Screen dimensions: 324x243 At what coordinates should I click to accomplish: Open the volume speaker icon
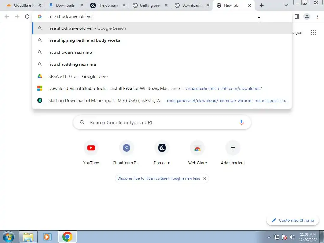click(x=292, y=237)
